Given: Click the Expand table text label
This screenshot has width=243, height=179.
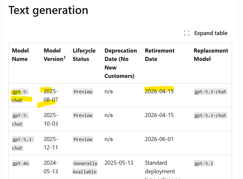Looking at the screenshot, I should (211, 33).
